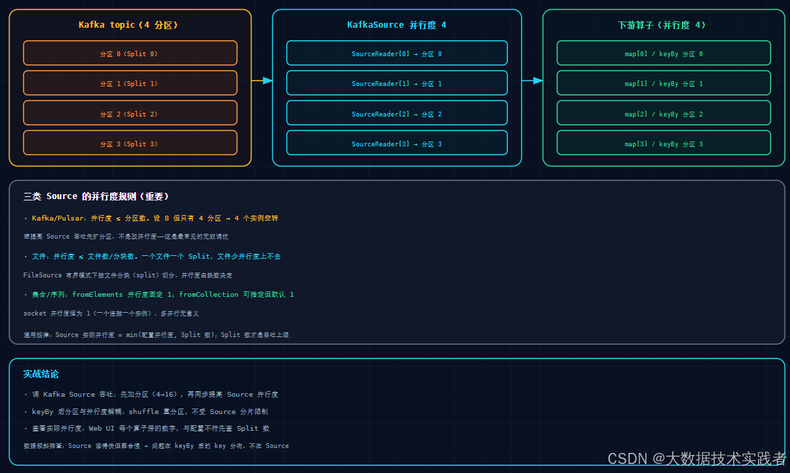Select the 'SourceReader[2] → 分区 2' box

pyautogui.click(x=397, y=113)
